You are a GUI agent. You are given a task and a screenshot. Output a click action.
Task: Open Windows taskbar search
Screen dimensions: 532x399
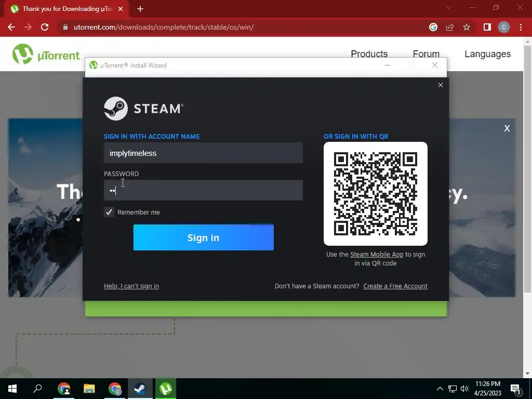(x=37, y=389)
